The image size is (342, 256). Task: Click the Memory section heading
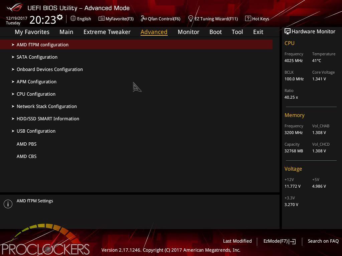[295, 115]
